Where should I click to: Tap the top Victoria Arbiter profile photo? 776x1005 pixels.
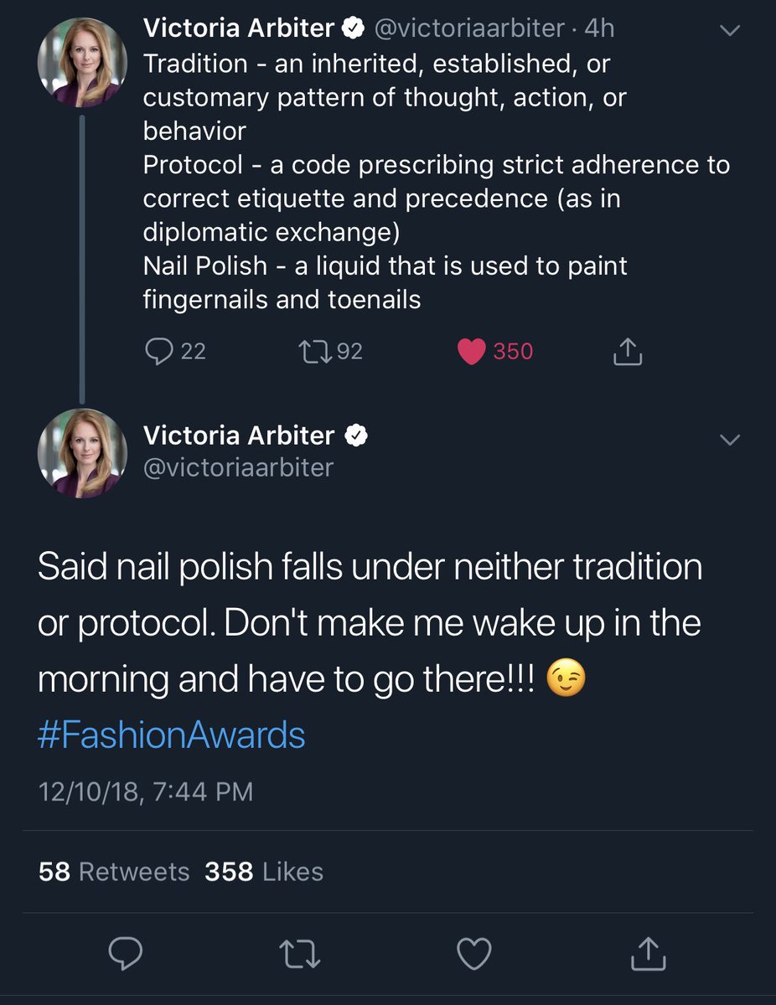pyautogui.click(x=82, y=60)
